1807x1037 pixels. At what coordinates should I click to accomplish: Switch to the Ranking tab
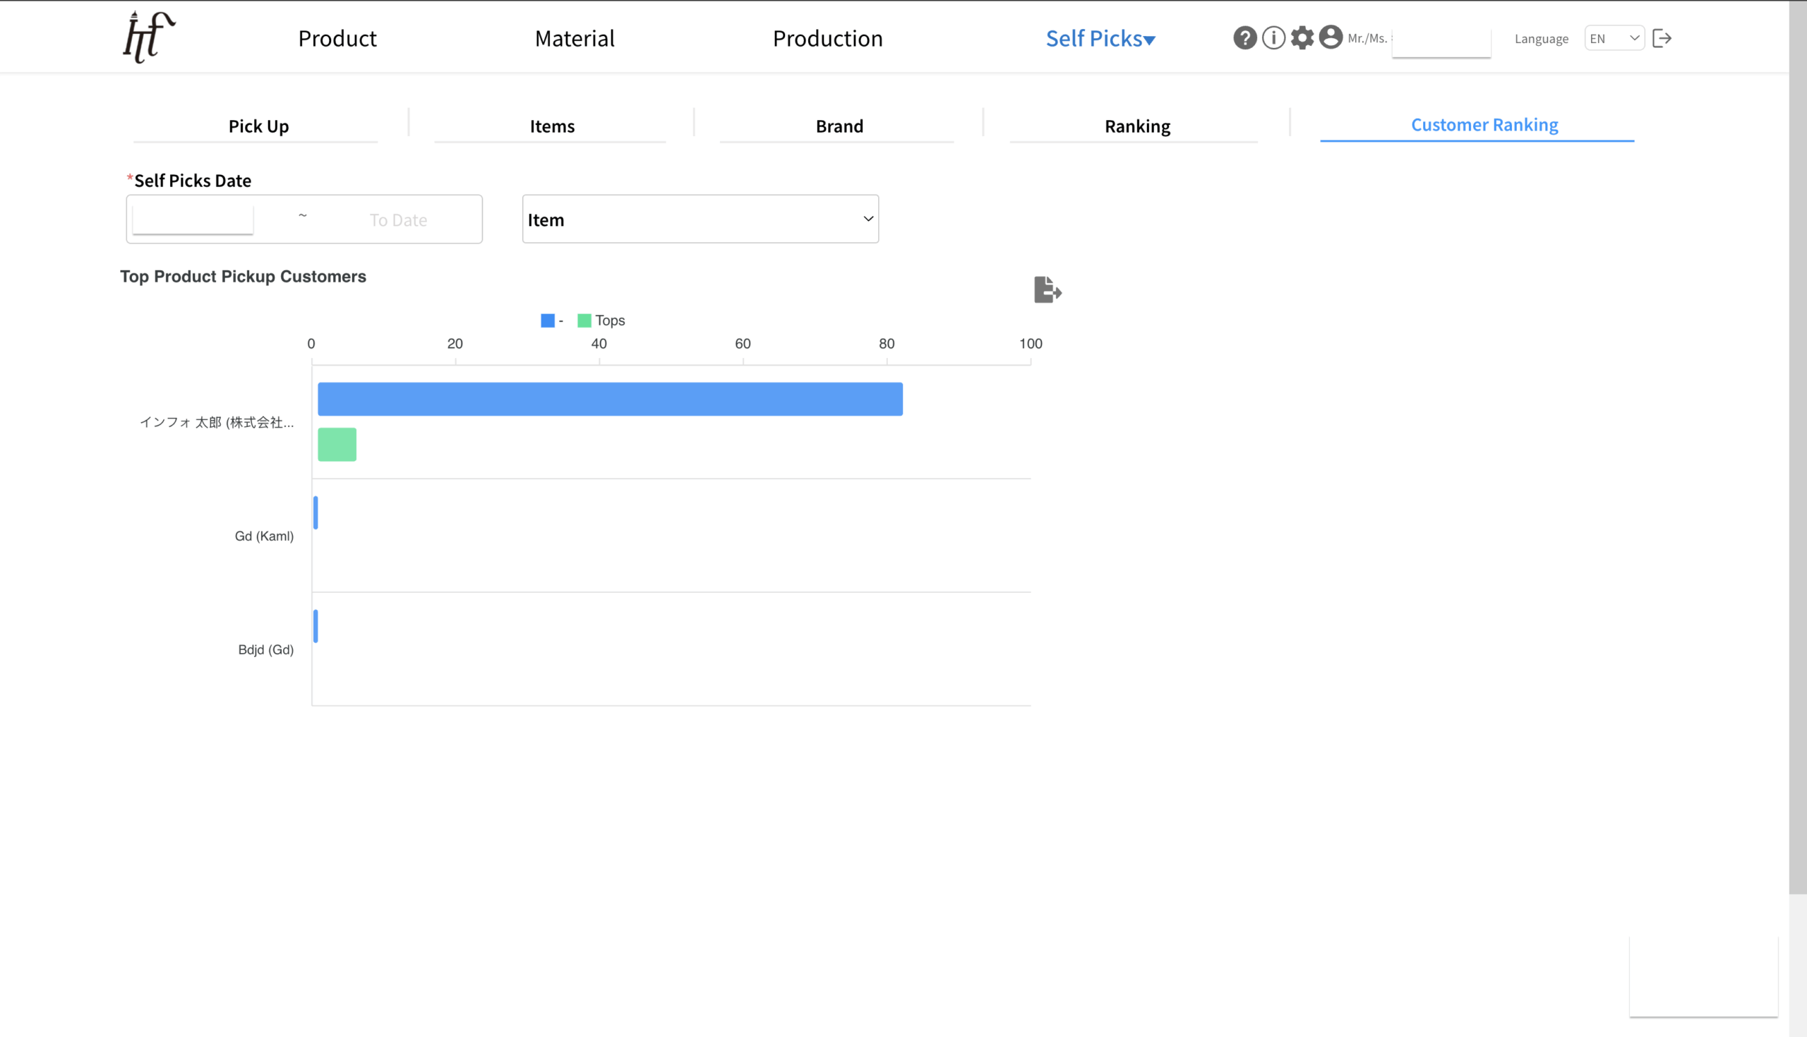pyautogui.click(x=1136, y=126)
